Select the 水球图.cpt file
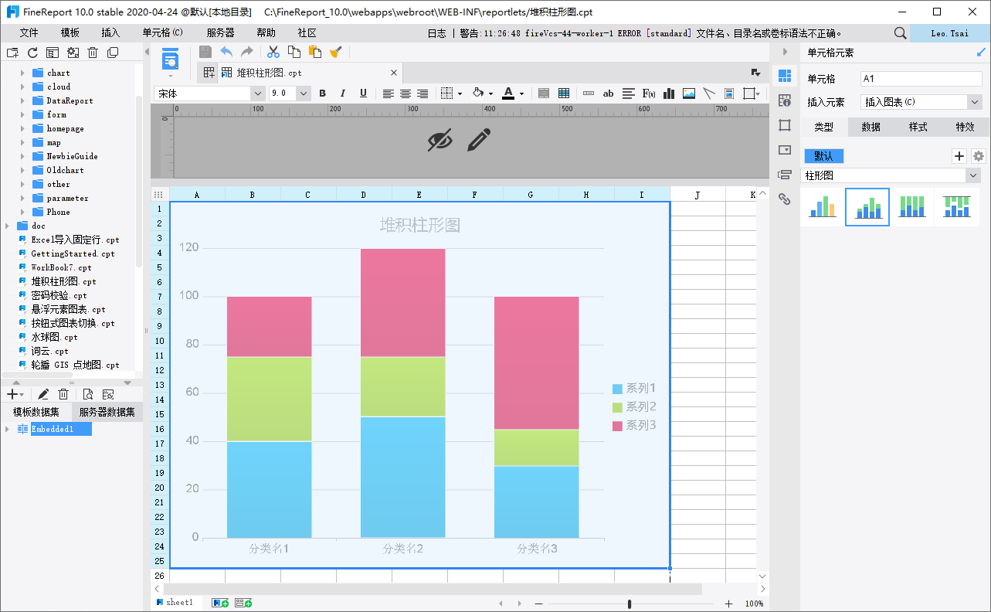The height and width of the screenshot is (612, 991). click(x=55, y=338)
